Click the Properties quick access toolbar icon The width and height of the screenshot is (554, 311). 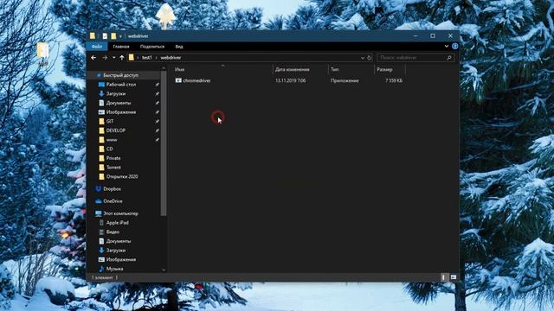[x=105, y=36]
